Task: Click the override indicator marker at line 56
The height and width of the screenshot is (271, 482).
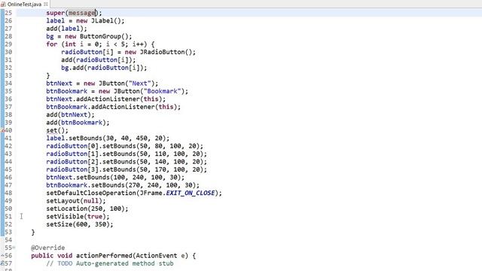Action: [x=2, y=255]
